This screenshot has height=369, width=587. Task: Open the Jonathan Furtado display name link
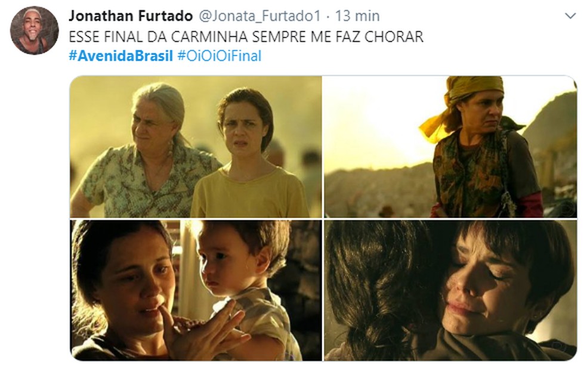click(x=131, y=16)
